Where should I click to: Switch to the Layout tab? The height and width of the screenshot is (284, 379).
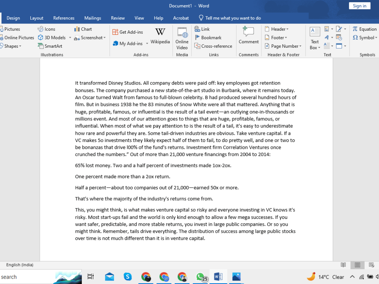point(36,18)
